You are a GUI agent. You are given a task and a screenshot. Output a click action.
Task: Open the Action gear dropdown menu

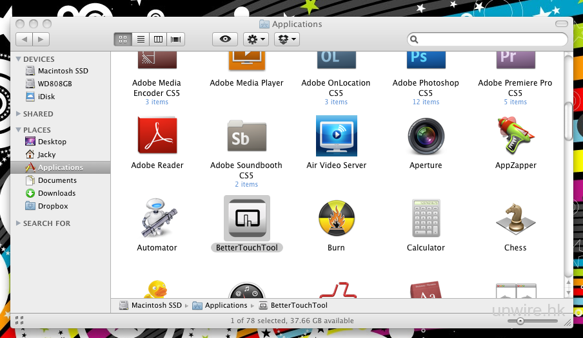point(256,39)
